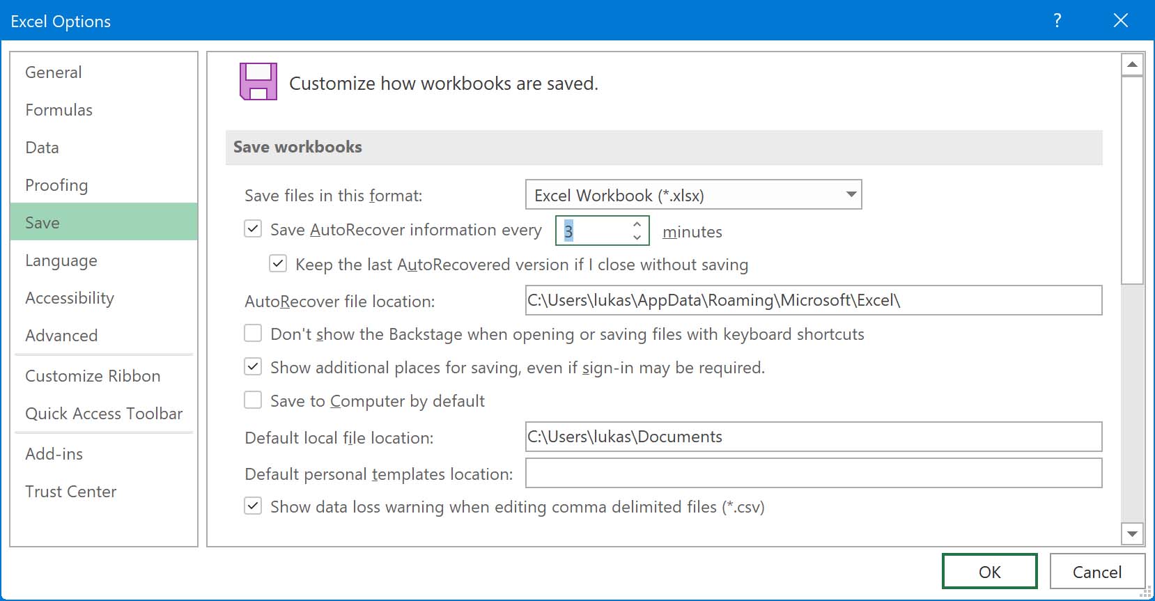The height and width of the screenshot is (601, 1155).
Task: Click the OK button
Action: click(x=989, y=572)
